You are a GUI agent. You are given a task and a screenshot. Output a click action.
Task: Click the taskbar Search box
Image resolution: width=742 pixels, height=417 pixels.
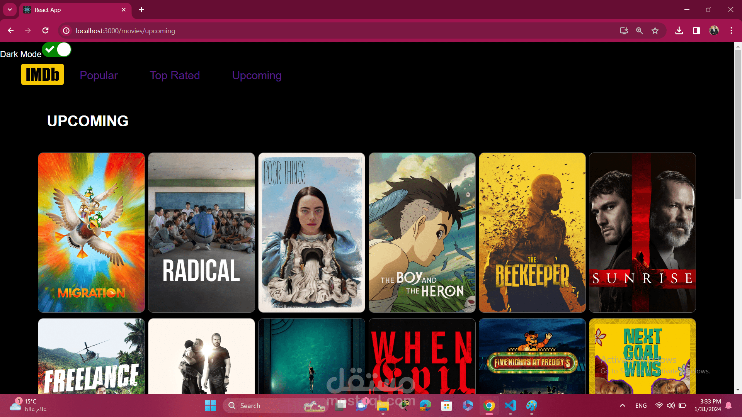(x=275, y=405)
